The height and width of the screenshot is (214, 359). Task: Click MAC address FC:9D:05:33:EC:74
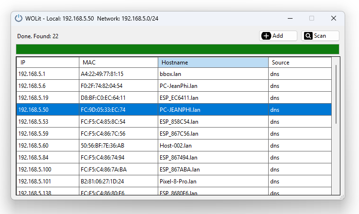pos(103,110)
